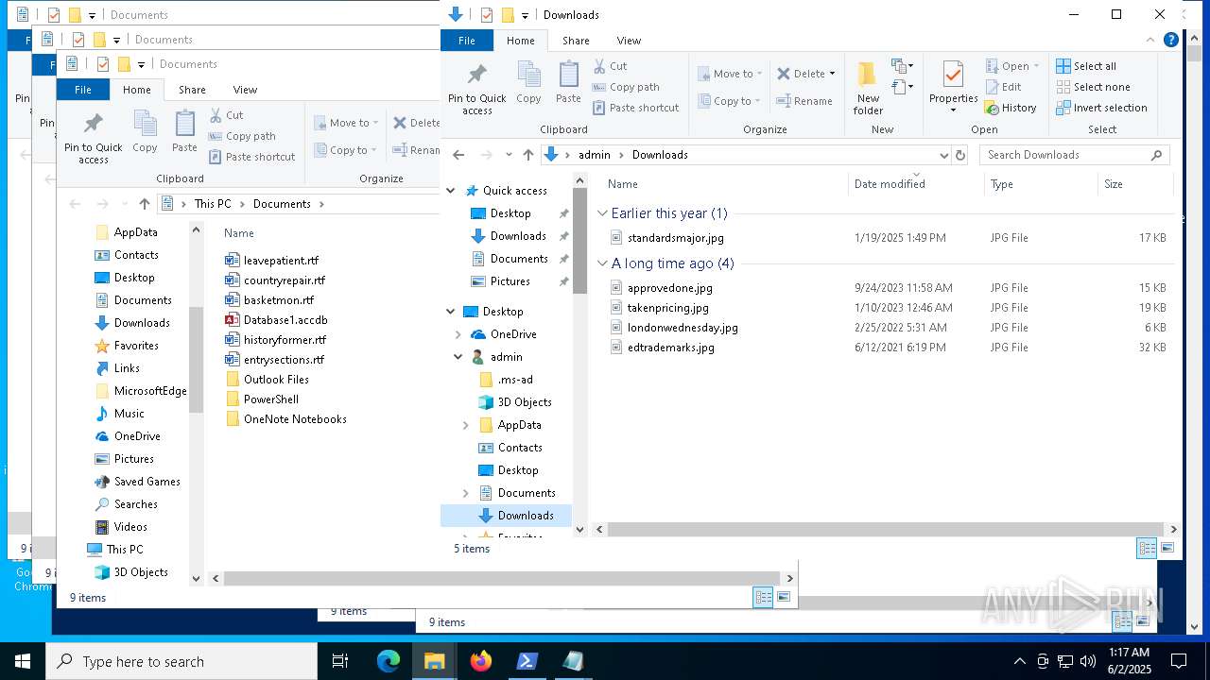The image size is (1210, 680).
Task: Switch to details view in Downloads
Action: click(x=1147, y=549)
